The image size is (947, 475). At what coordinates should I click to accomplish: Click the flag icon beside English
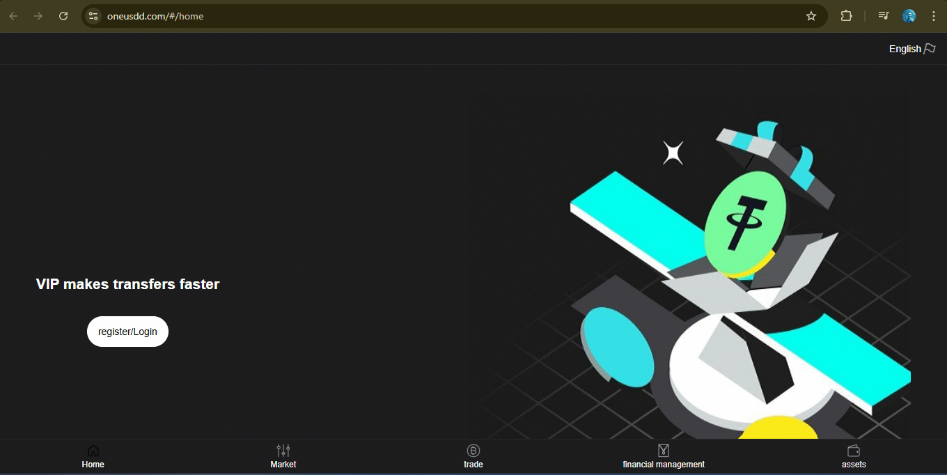click(x=930, y=49)
